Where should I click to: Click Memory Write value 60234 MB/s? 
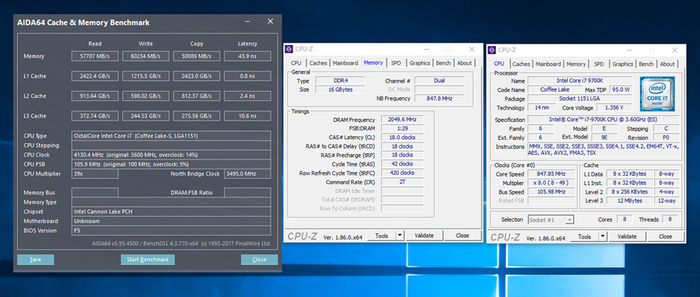[145, 56]
